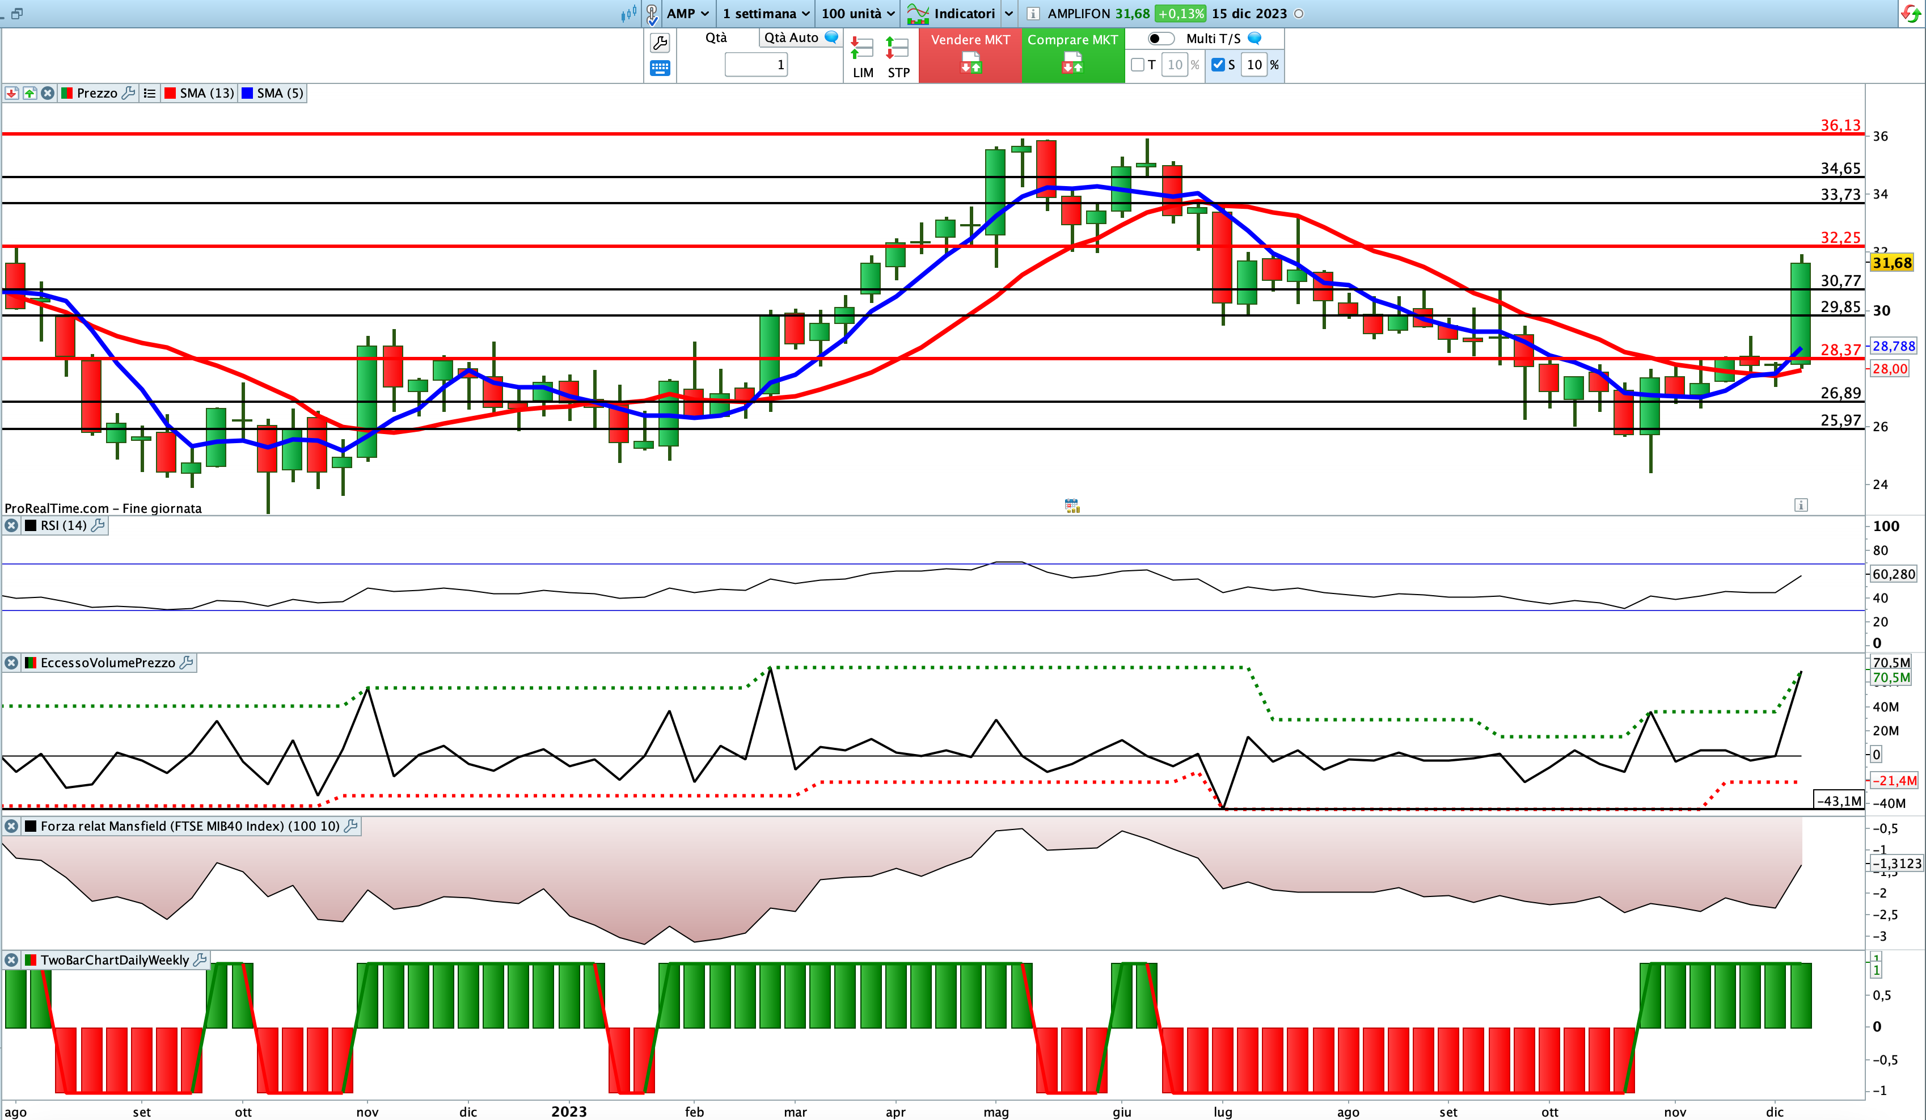Click the AMPLIFON info icon
1926x1120 pixels.
[1033, 14]
